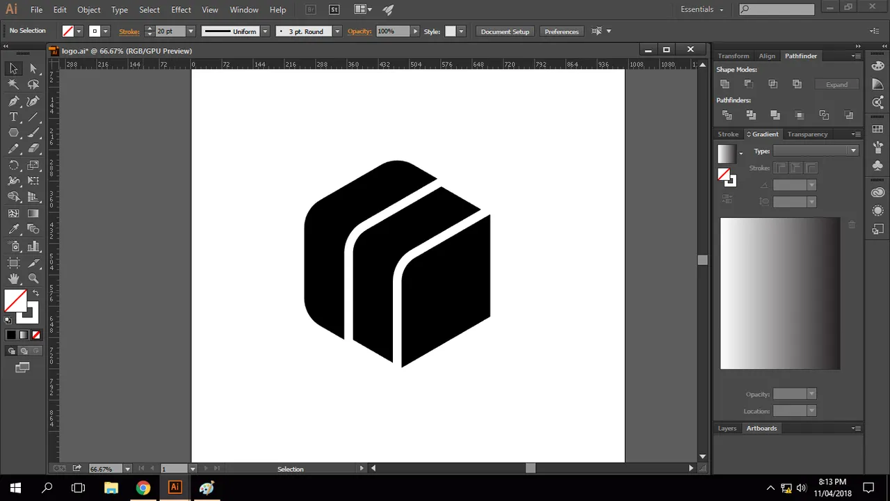Click the Divide pathfinder icon

pyautogui.click(x=727, y=115)
